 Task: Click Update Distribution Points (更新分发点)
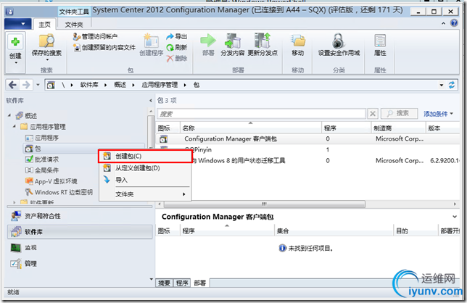(x=263, y=45)
